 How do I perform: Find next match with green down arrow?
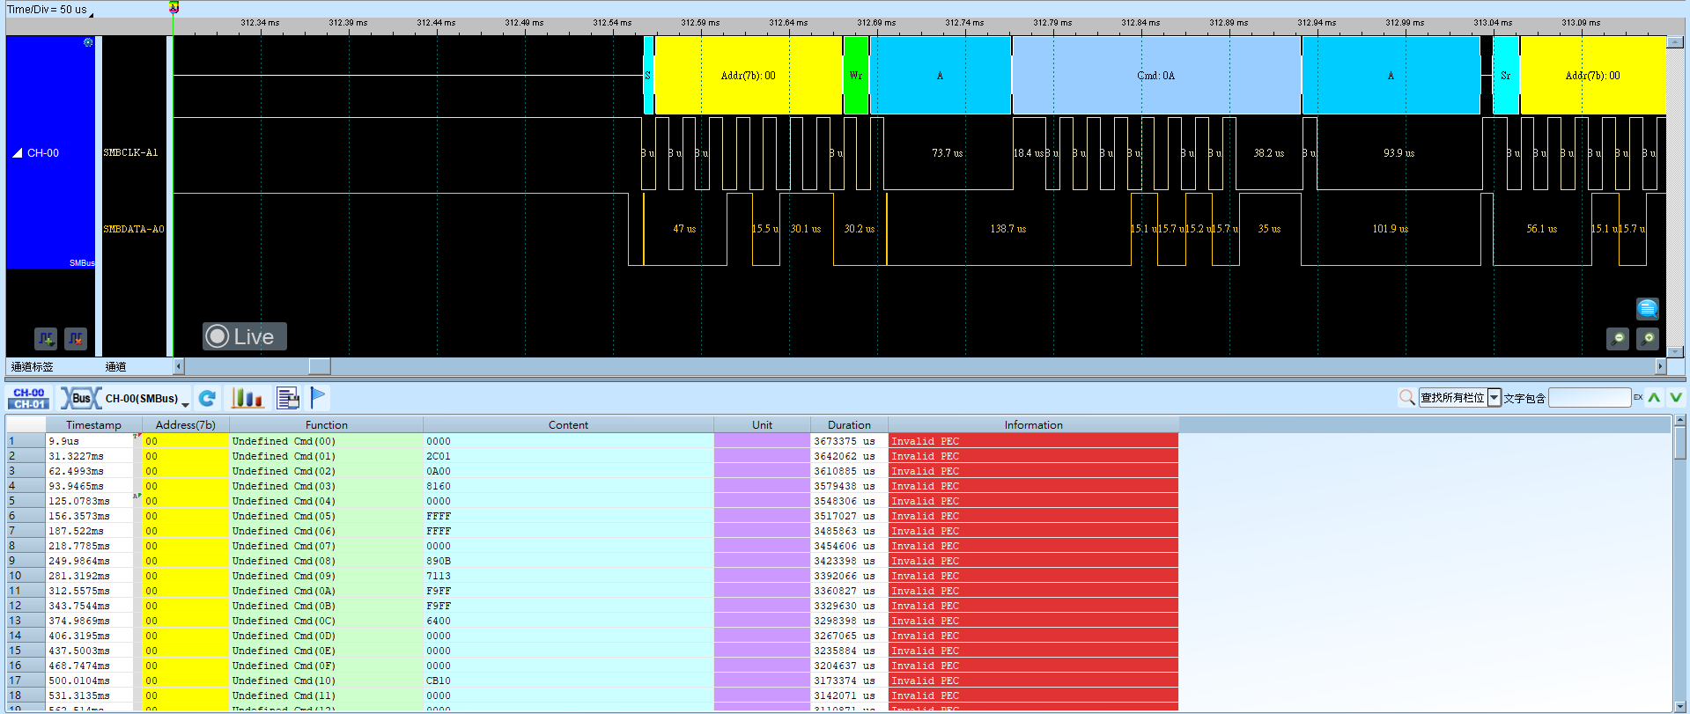coord(1676,398)
